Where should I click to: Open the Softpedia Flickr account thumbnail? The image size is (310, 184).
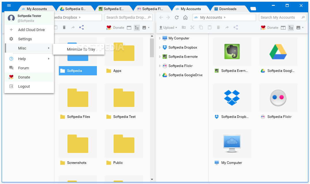pyautogui.click(x=278, y=97)
